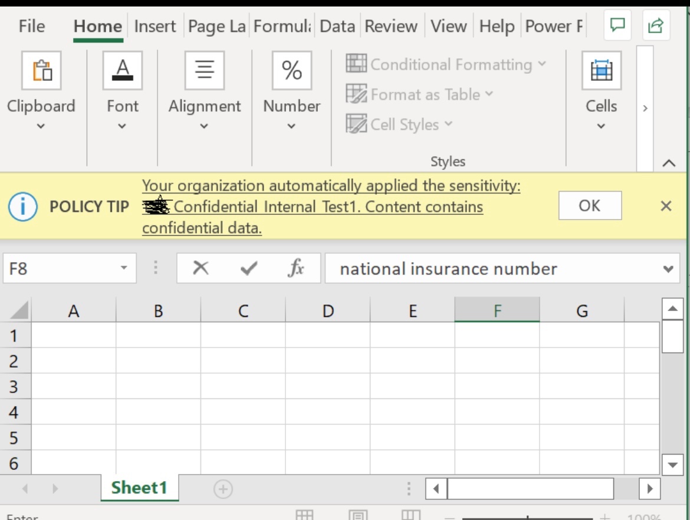Switch to Normal view in status bar
The height and width of the screenshot is (520, 690).
click(x=304, y=515)
